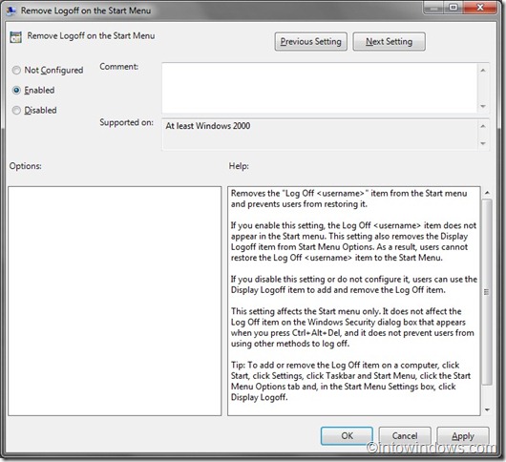Image resolution: width=506 pixels, height=462 pixels.
Task: Click the Supported on up scroll arrow
Action: tap(483, 126)
